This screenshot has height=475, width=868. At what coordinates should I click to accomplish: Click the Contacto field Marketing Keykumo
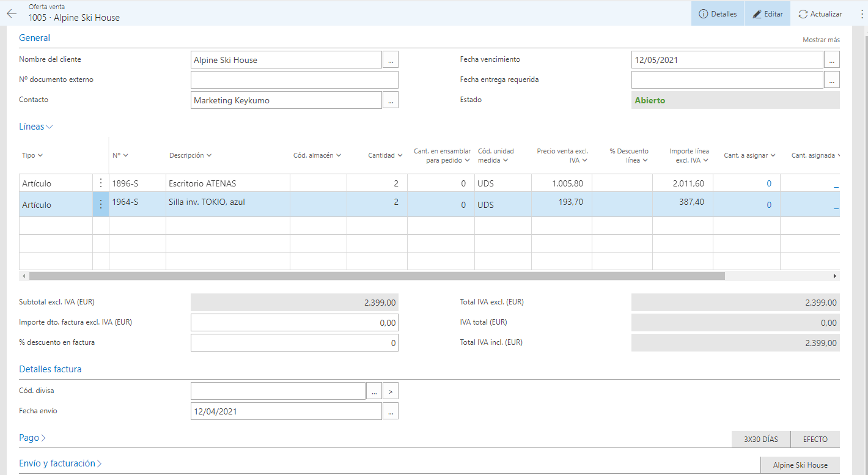click(x=287, y=100)
